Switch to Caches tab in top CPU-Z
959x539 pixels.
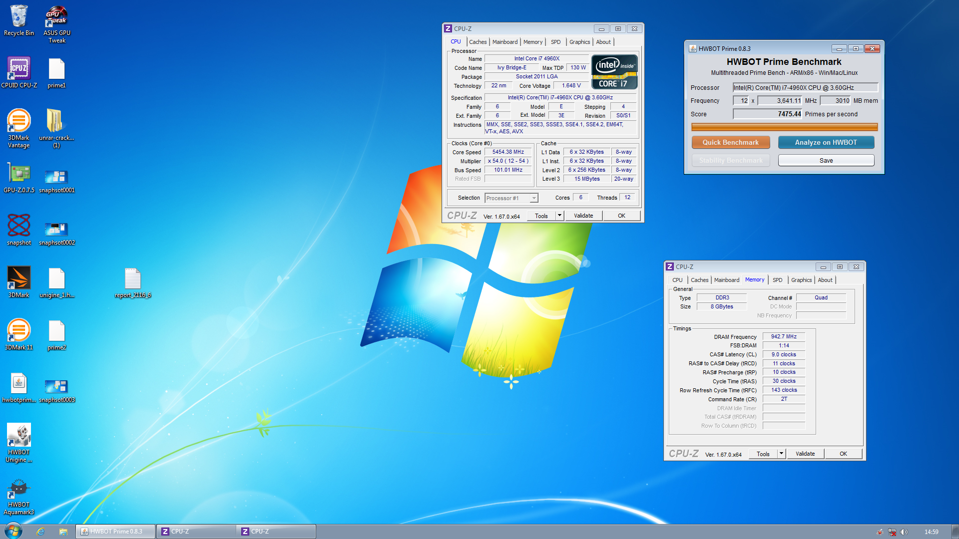pos(478,42)
